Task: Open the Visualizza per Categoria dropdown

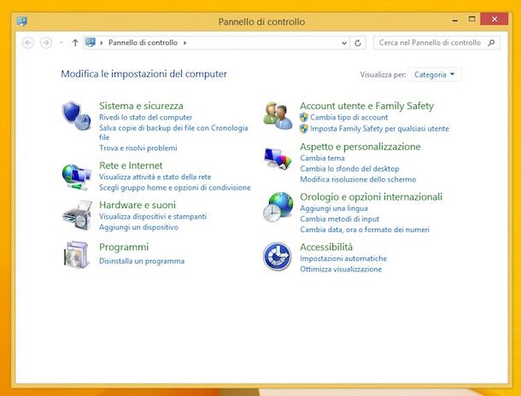Action: click(x=434, y=75)
